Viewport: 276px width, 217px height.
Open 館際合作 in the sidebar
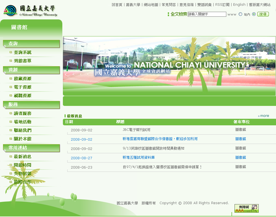(x=23, y=182)
